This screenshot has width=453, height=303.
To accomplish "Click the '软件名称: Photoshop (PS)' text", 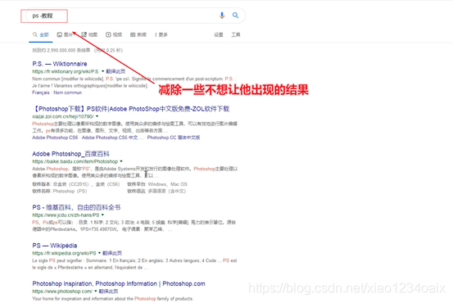I will click(x=60, y=191).
